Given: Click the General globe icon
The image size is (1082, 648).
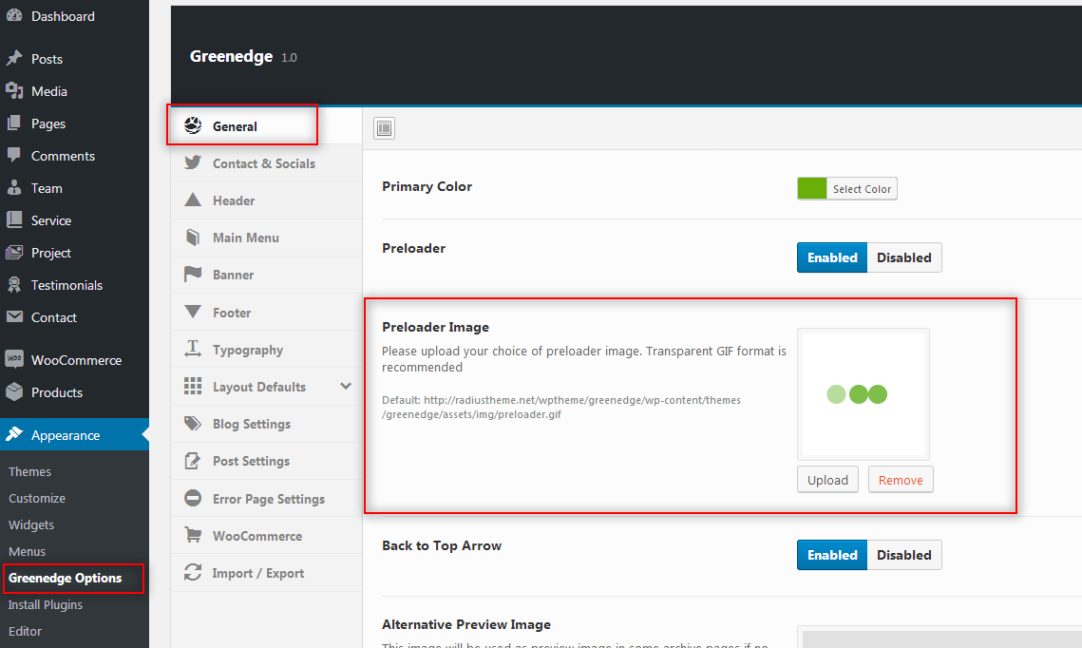Looking at the screenshot, I should pyautogui.click(x=193, y=125).
